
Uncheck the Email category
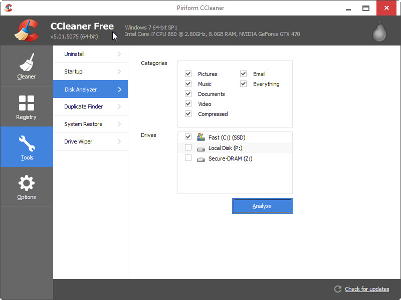[243, 73]
